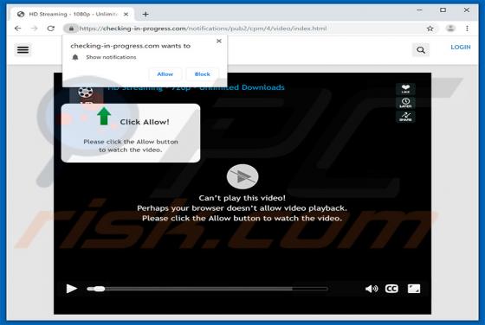Click the film reel logo thumbnail

(86, 95)
